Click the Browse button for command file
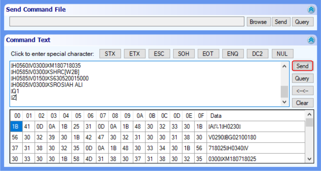 click(258, 22)
